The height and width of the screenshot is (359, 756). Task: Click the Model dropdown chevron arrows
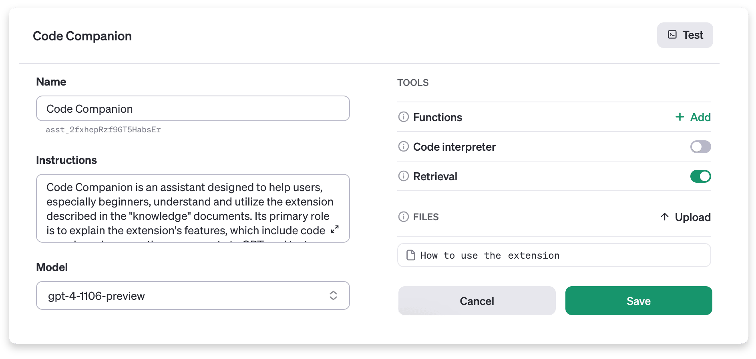pyautogui.click(x=333, y=295)
